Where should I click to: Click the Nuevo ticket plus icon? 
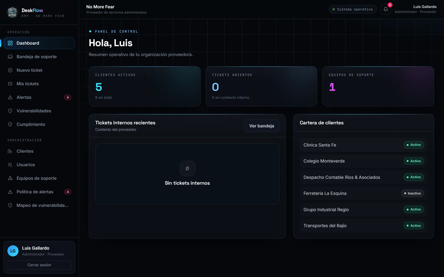10,70
